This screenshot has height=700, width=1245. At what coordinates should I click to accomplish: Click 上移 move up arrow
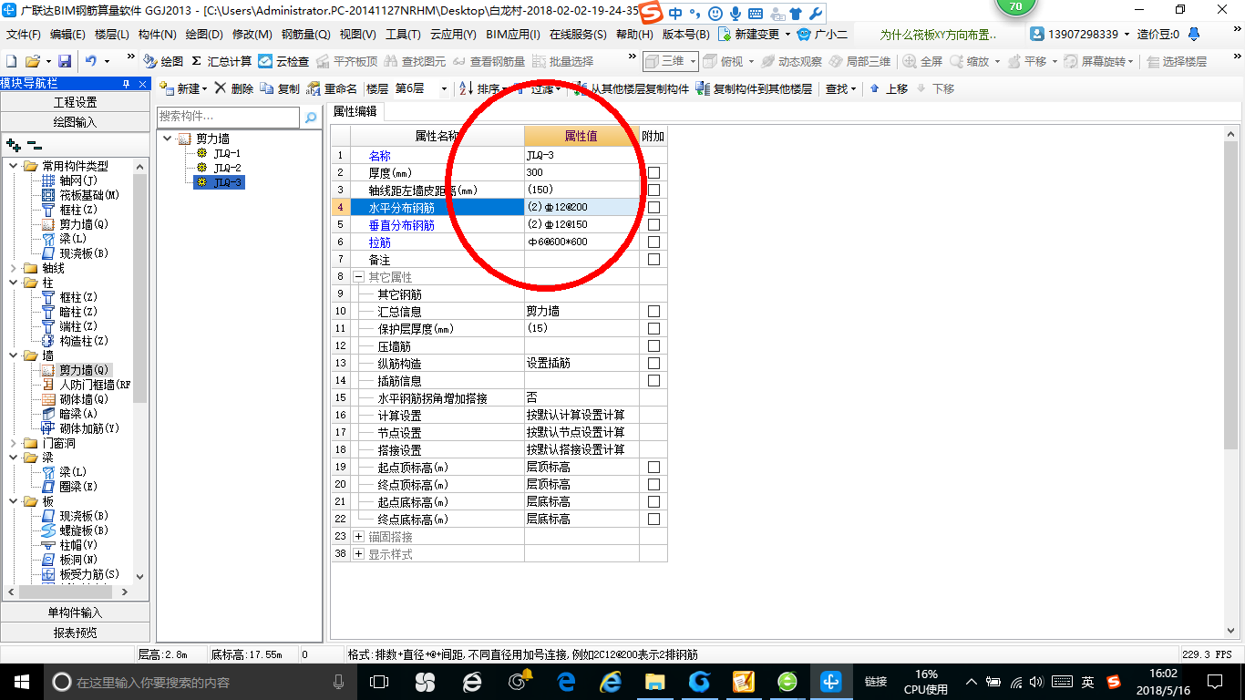pyautogui.click(x=889, y=88)
